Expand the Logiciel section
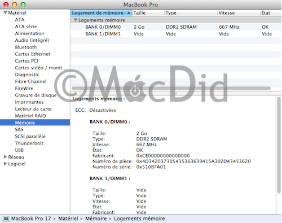This screenshot has width=282, height=223. tap(5, 164)
